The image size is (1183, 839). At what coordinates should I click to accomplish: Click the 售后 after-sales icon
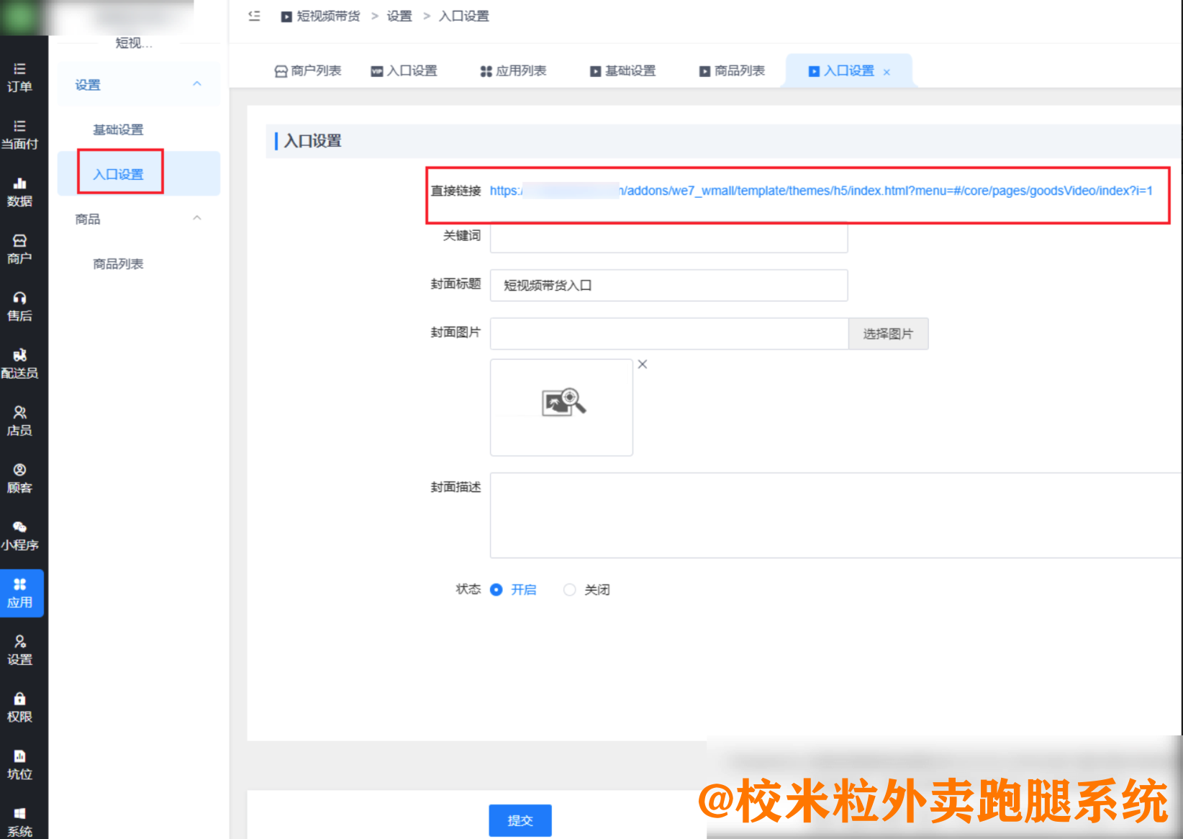point(21,306)
